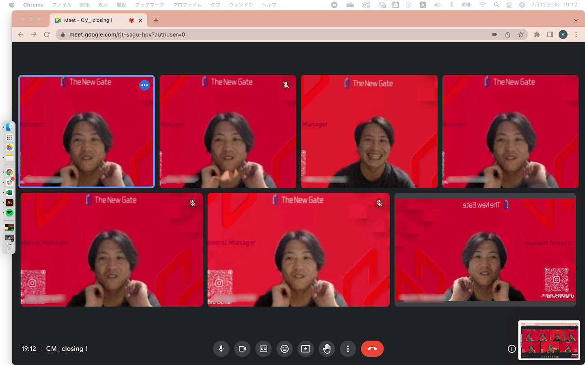The image size is (585, 365).
Task: Start presenting your screen
Action: pyautogui.click(x=306, y=349)
